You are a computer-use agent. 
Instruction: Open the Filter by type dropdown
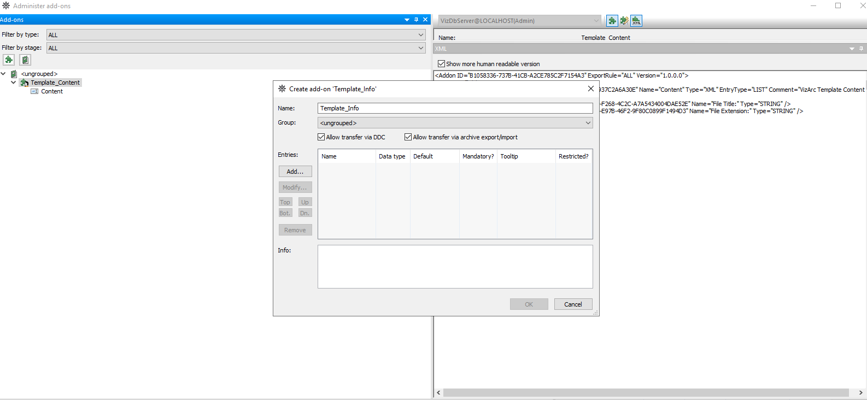tap(420, 35)
